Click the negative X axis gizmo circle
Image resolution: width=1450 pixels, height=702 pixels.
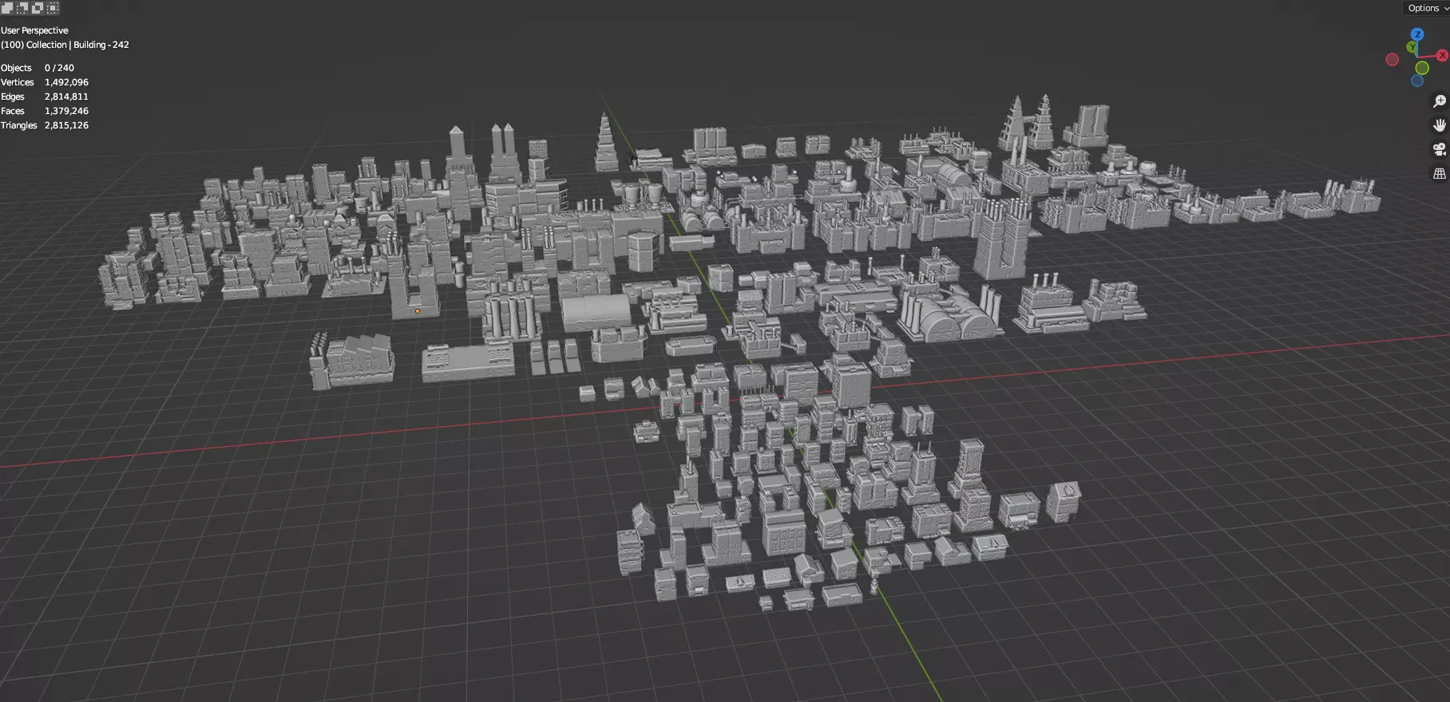(1393, 60)
